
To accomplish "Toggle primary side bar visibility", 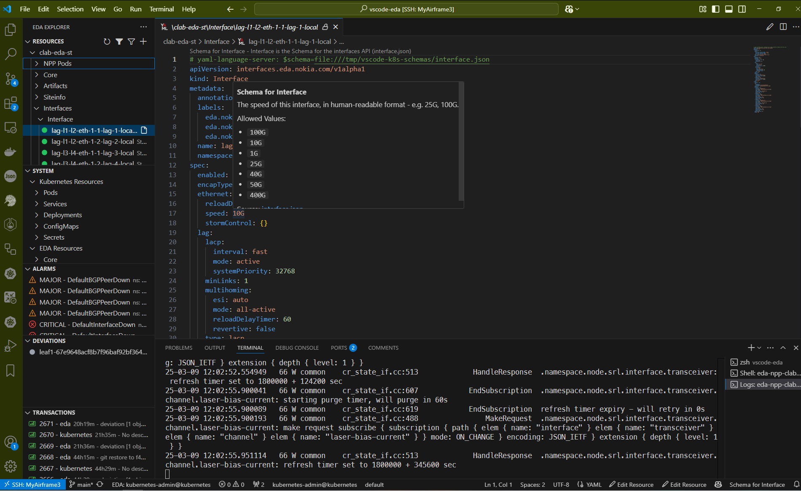I will pyautogui.click(x=716, y=9).
